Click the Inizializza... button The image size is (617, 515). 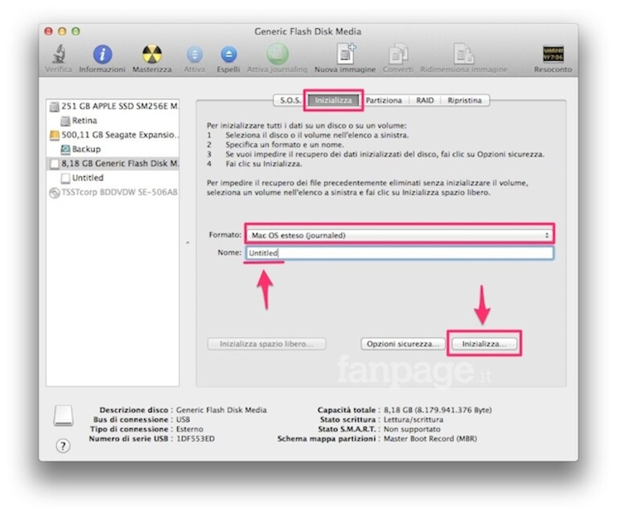(x=484, y=344)
